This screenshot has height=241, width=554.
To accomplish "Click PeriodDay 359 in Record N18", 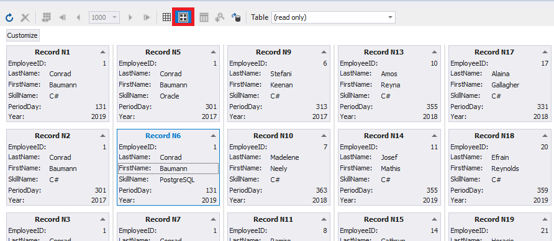I will point(543,191).
